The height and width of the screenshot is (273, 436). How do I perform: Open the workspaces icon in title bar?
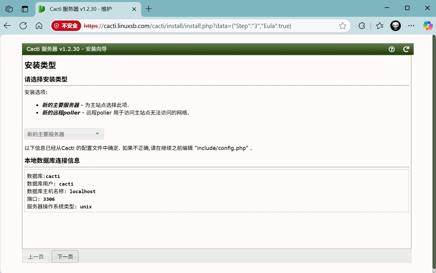tap(9, 9)
